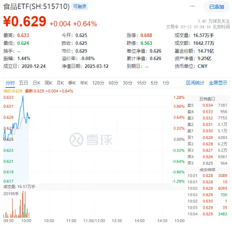
Task: Click the 10:02 trade with volume 700
Action: tap(207, 195)
